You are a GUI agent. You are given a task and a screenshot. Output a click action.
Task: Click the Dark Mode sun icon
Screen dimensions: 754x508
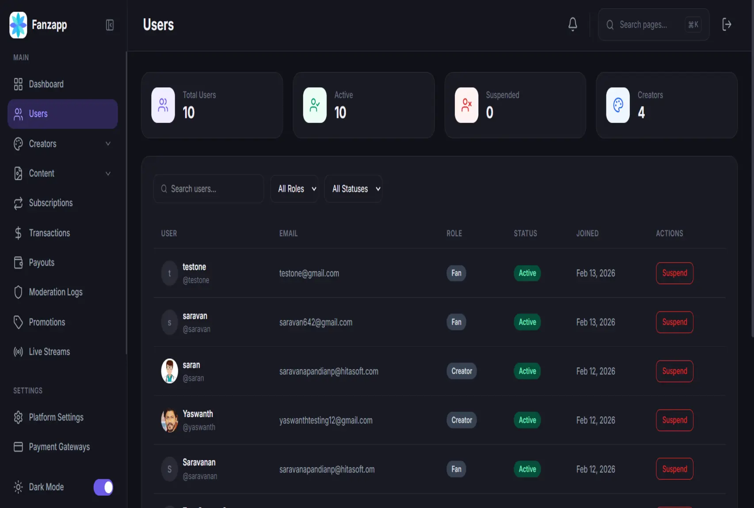click(18, 487)
